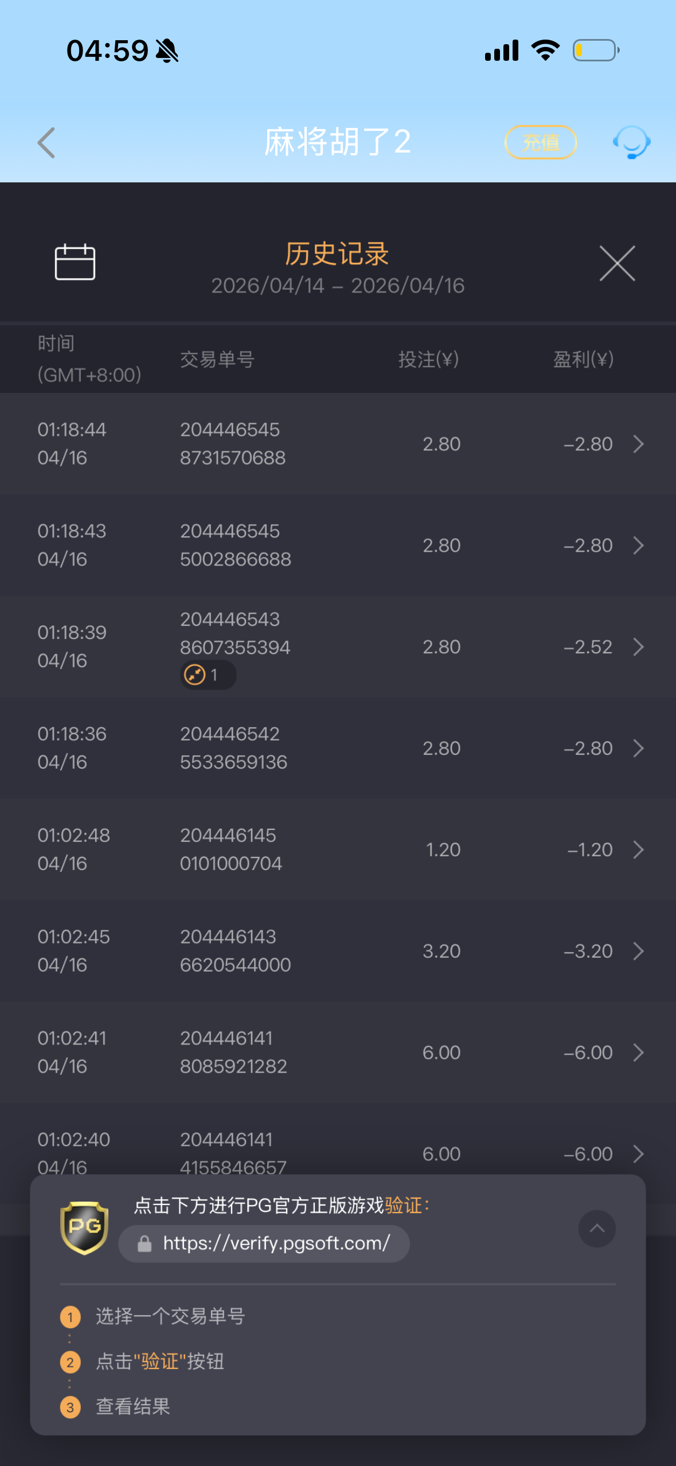Collapse the PG verification tip panel
Screen dimensions: 676x1466
[597, 1229]
